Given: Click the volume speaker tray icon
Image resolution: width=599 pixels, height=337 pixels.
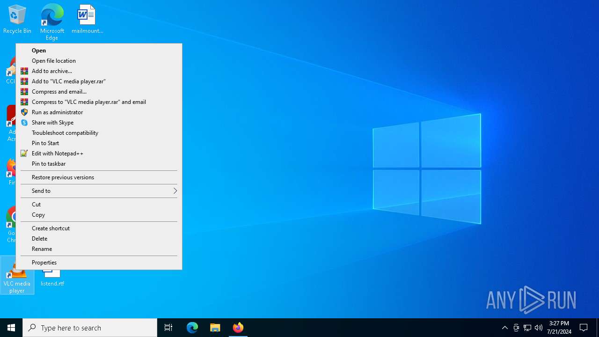Looking at the screenshot, I should click(539, 328).
